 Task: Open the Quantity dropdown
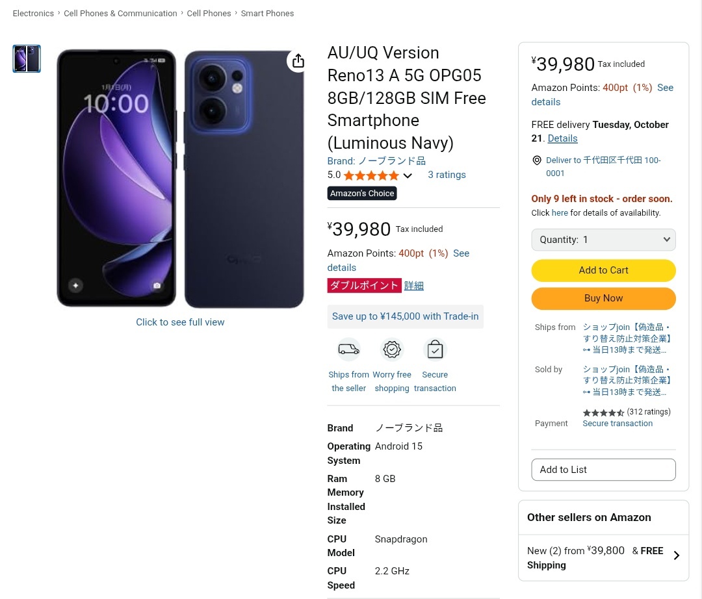(x=603, y=240)
